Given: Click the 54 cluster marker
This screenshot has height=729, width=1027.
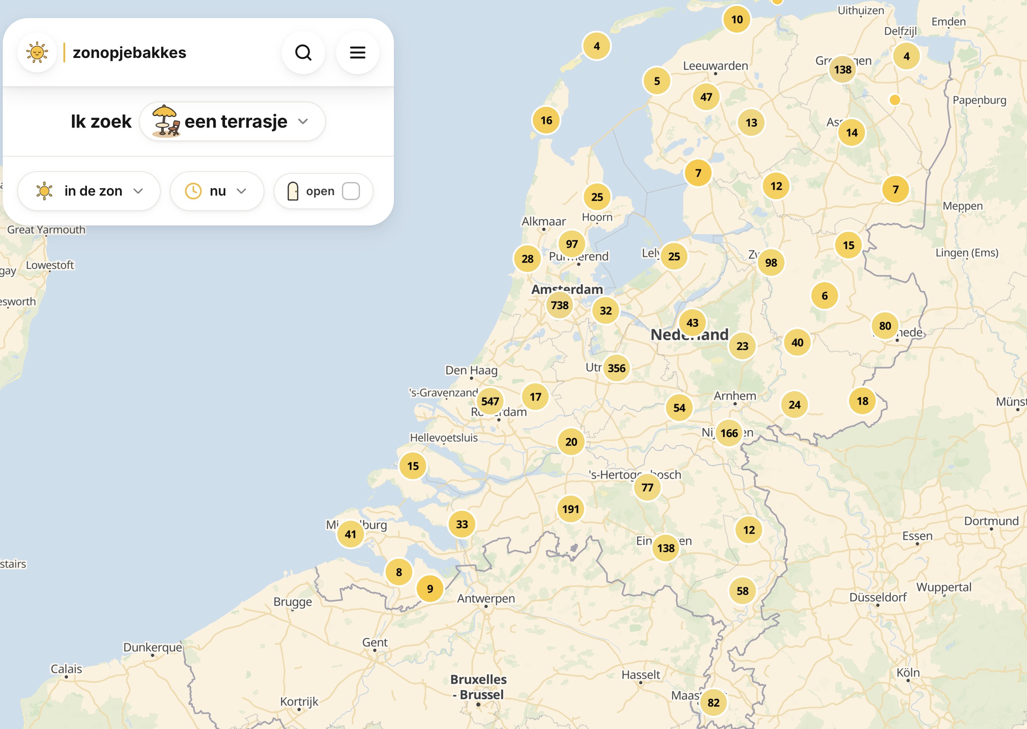Looking at the screenshot, I should (x=679, y=408).
